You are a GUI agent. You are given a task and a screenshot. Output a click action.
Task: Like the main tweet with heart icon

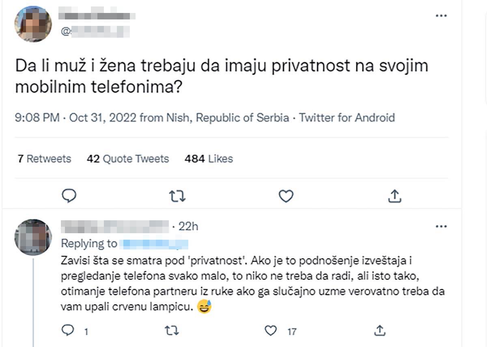point(286,196)
